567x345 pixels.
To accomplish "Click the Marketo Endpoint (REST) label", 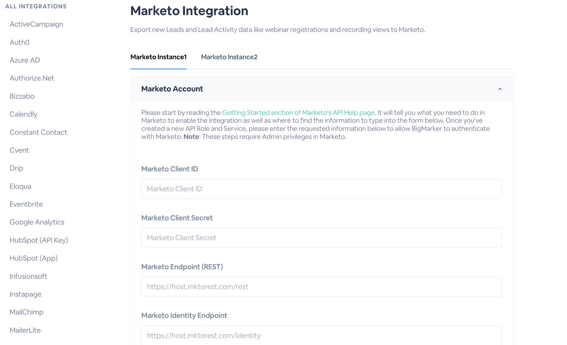I will [x=182, y=267].
